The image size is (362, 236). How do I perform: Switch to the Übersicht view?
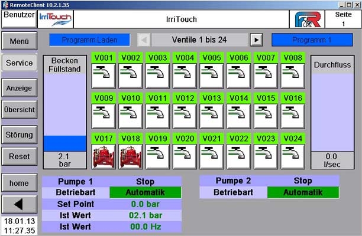(19, 110)
